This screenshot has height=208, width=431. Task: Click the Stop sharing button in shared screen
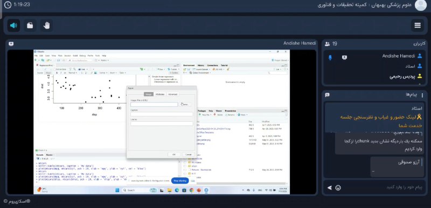(180, 181)
